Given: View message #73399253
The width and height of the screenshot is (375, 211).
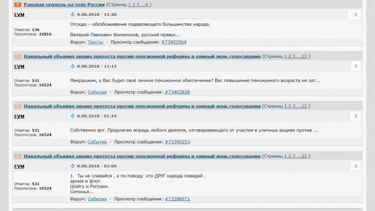Looking at the screenshot, I should (x=177, y=142).
